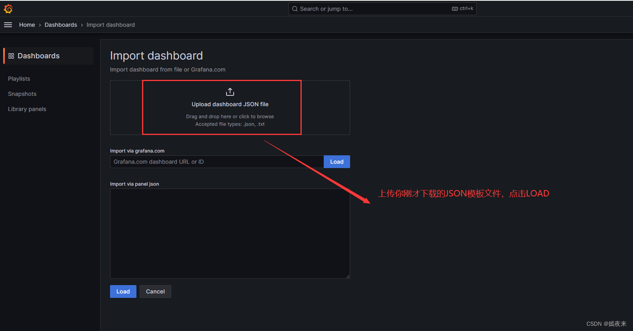Focus the Search or jump to field
Viewport: 633px width, 331px height.
tap(382, 9)
